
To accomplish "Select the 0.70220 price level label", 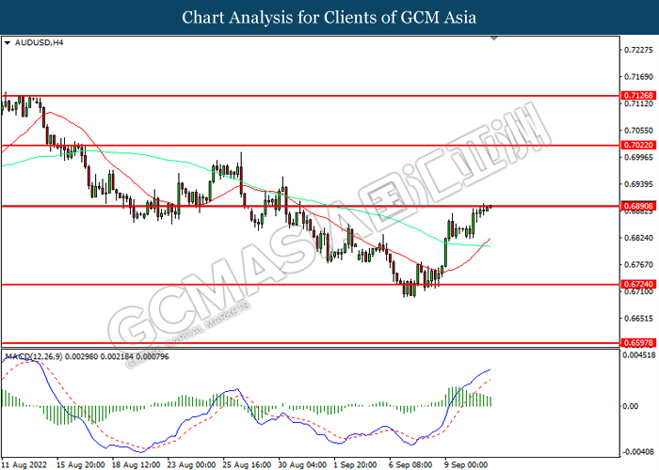I will pos(638,145).
